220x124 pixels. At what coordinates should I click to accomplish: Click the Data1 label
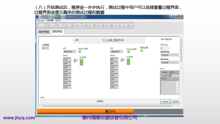point(65,56)
